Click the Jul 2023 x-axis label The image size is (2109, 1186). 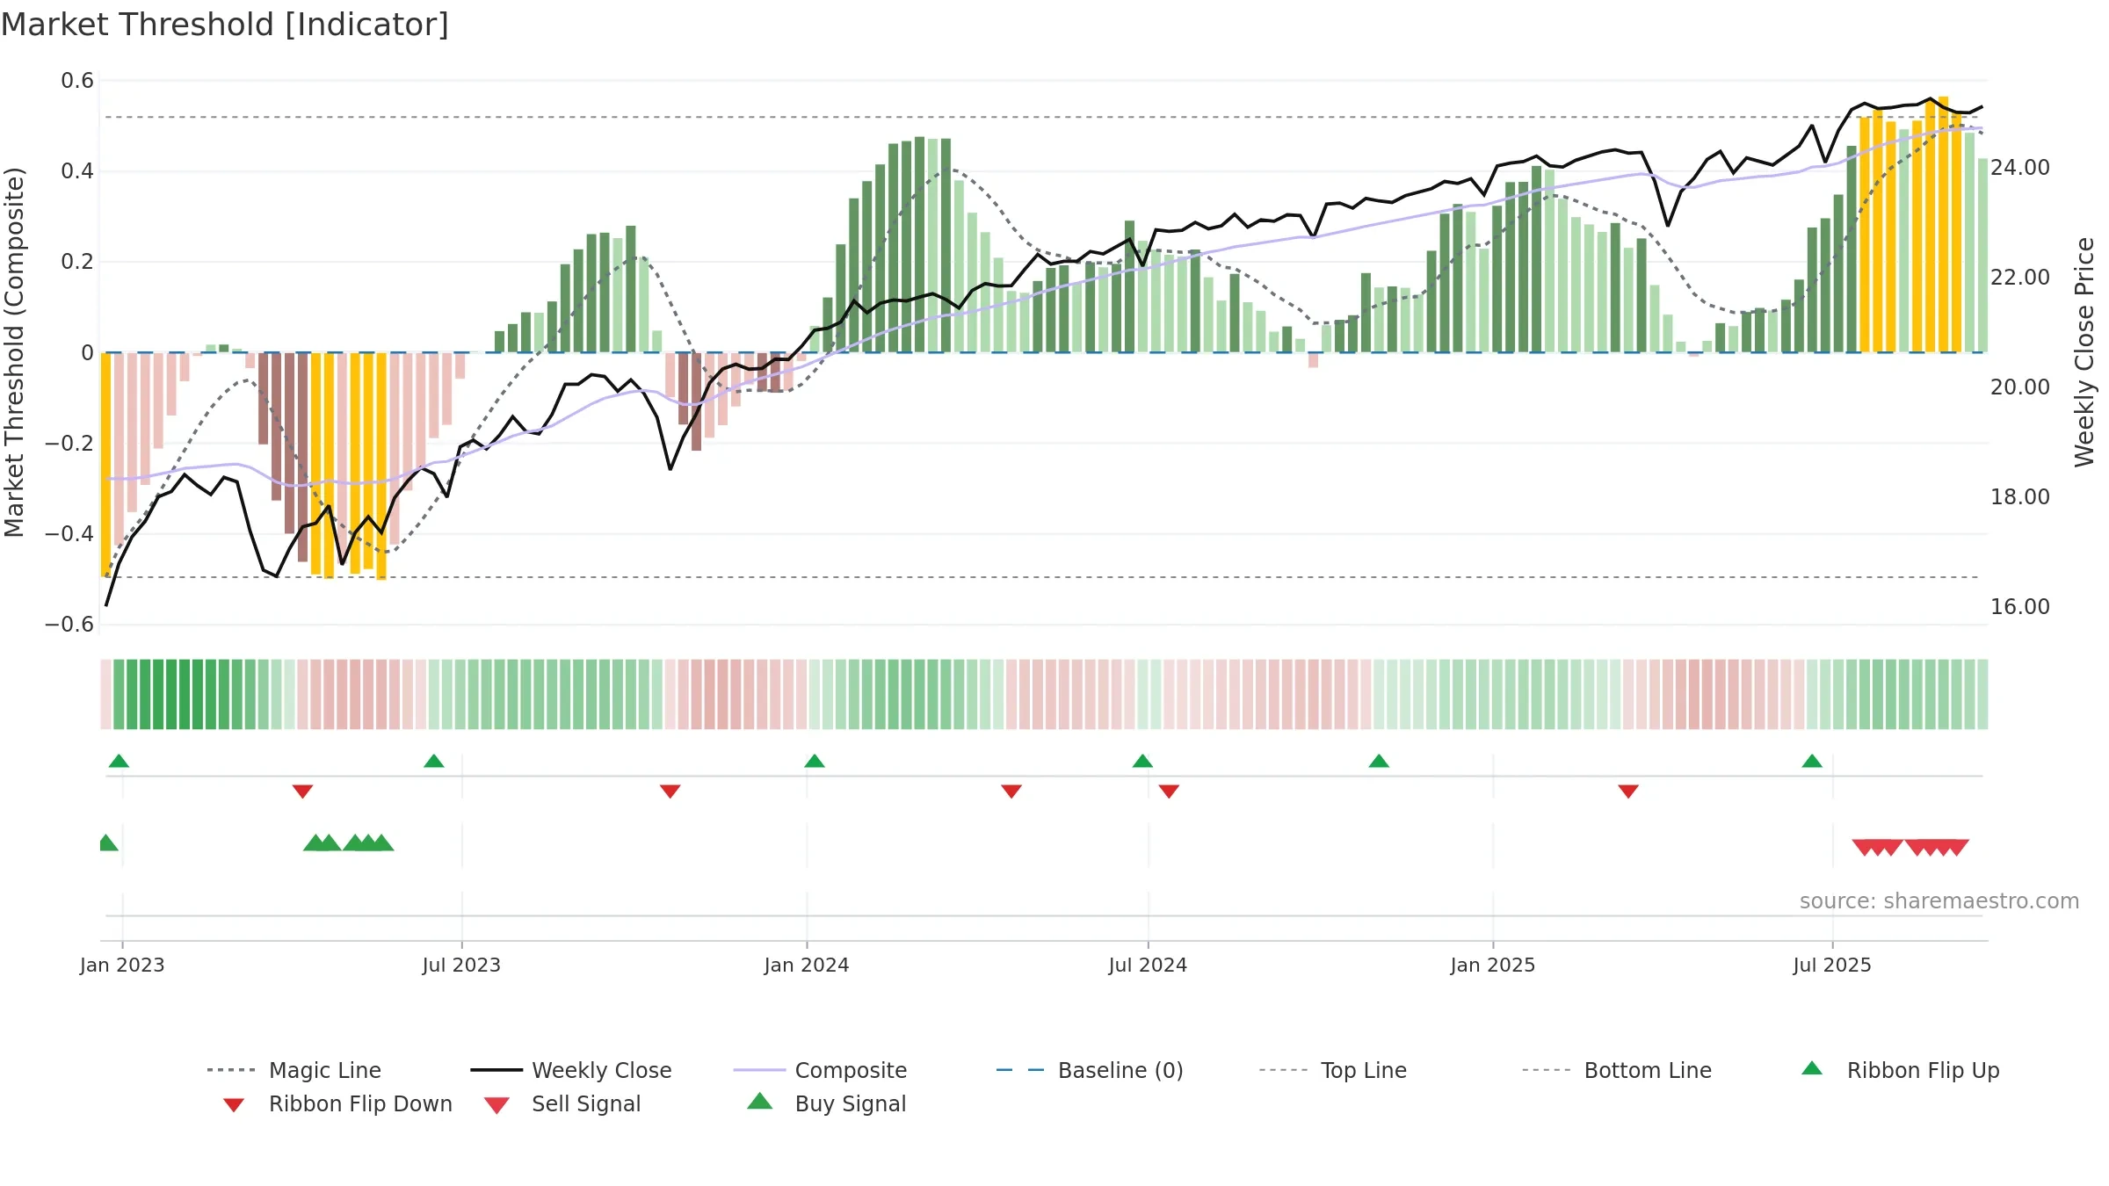click(461, 965)
